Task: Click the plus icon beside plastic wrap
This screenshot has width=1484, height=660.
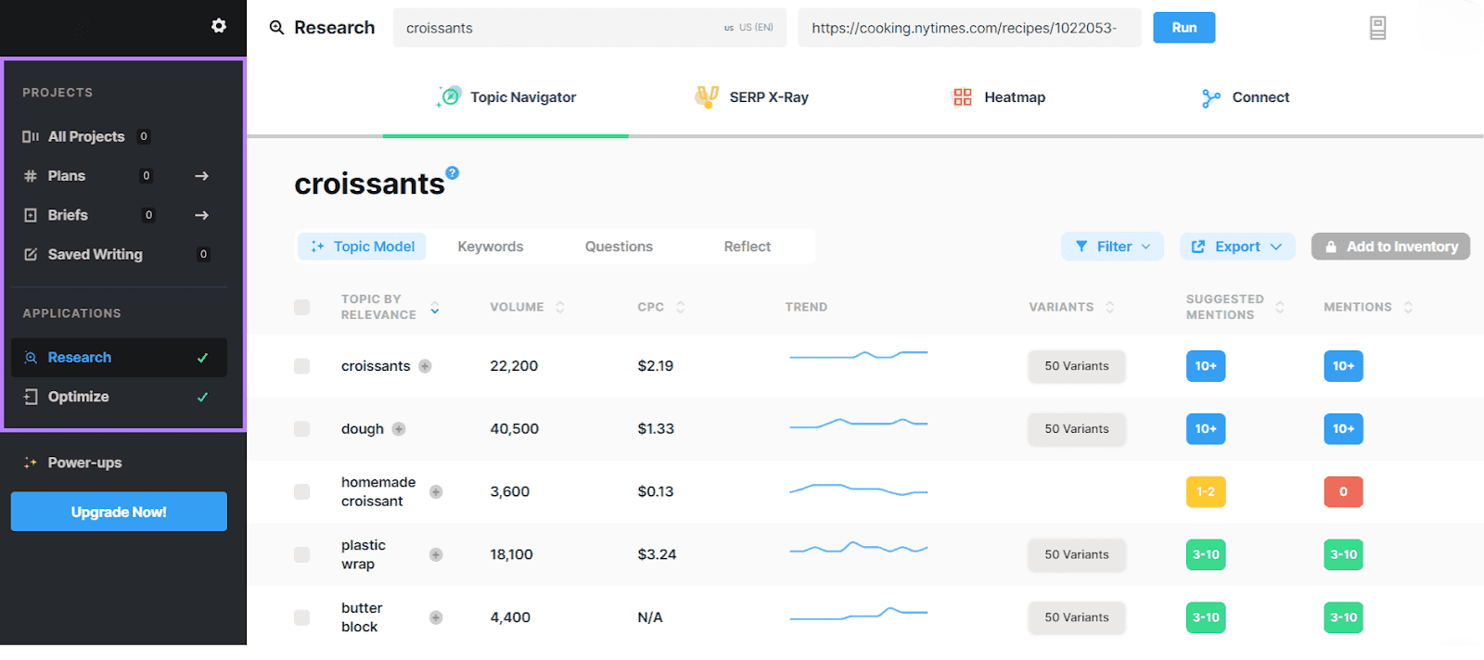Action: (x=436, y=554)
